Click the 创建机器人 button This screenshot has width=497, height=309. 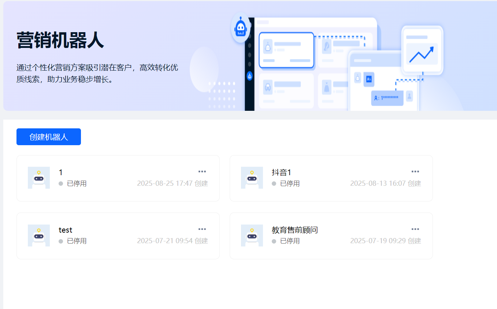tap(49, 137)
